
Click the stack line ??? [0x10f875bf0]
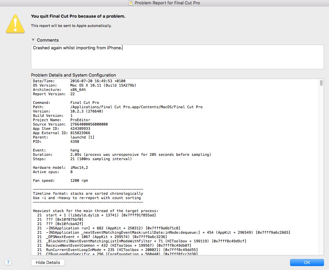[x=60, y=220]
